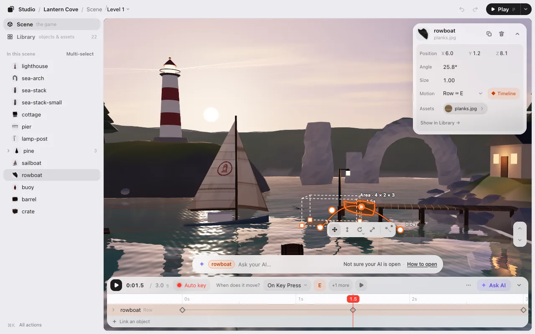Viewport: 535px width, 334px height.
Task: Collapse the timeline panel with the chevron
Action: [519, 285]
